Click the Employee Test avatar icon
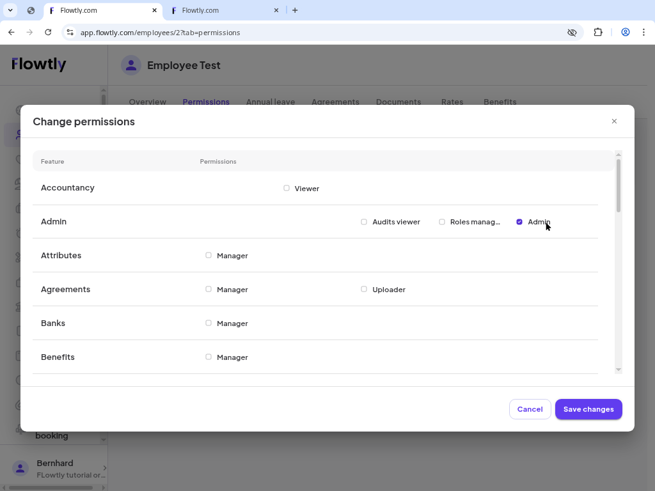The height and width of the screenshot is (491, 655). (x=131, y=65)
